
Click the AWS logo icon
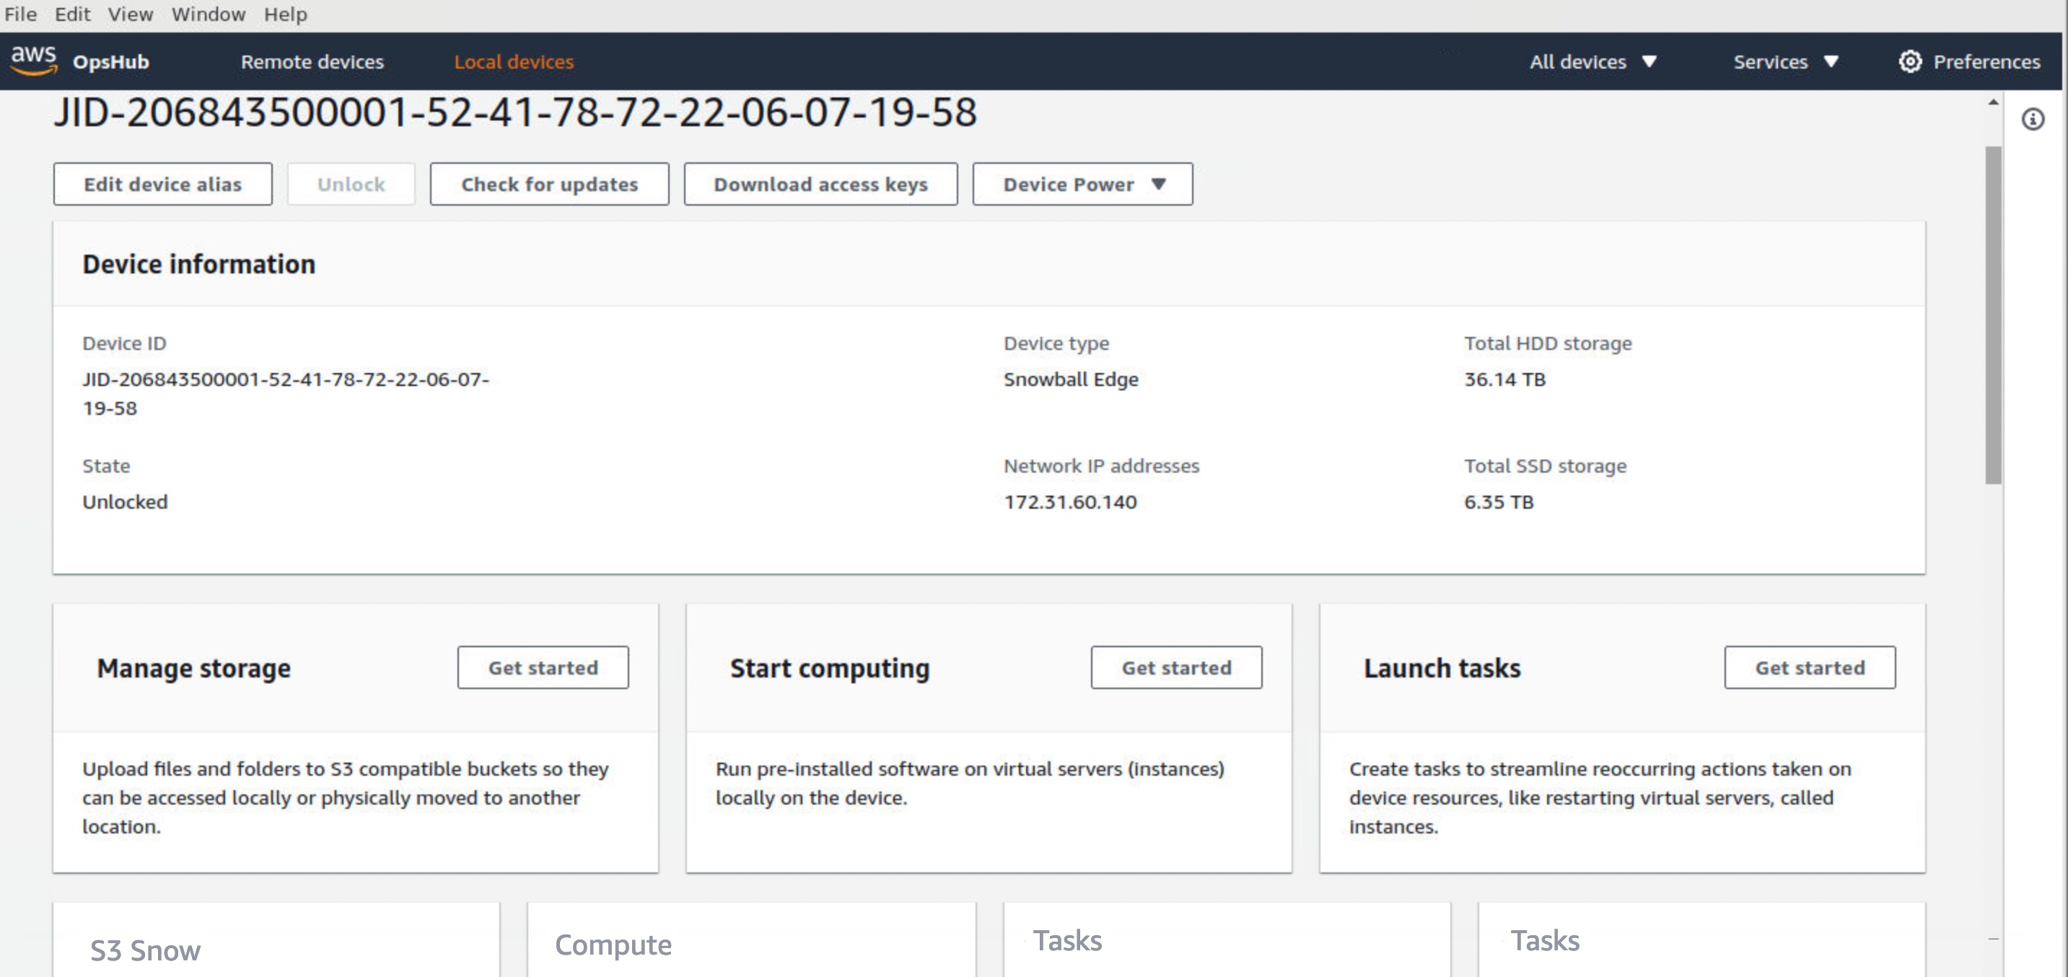(34, 60)
